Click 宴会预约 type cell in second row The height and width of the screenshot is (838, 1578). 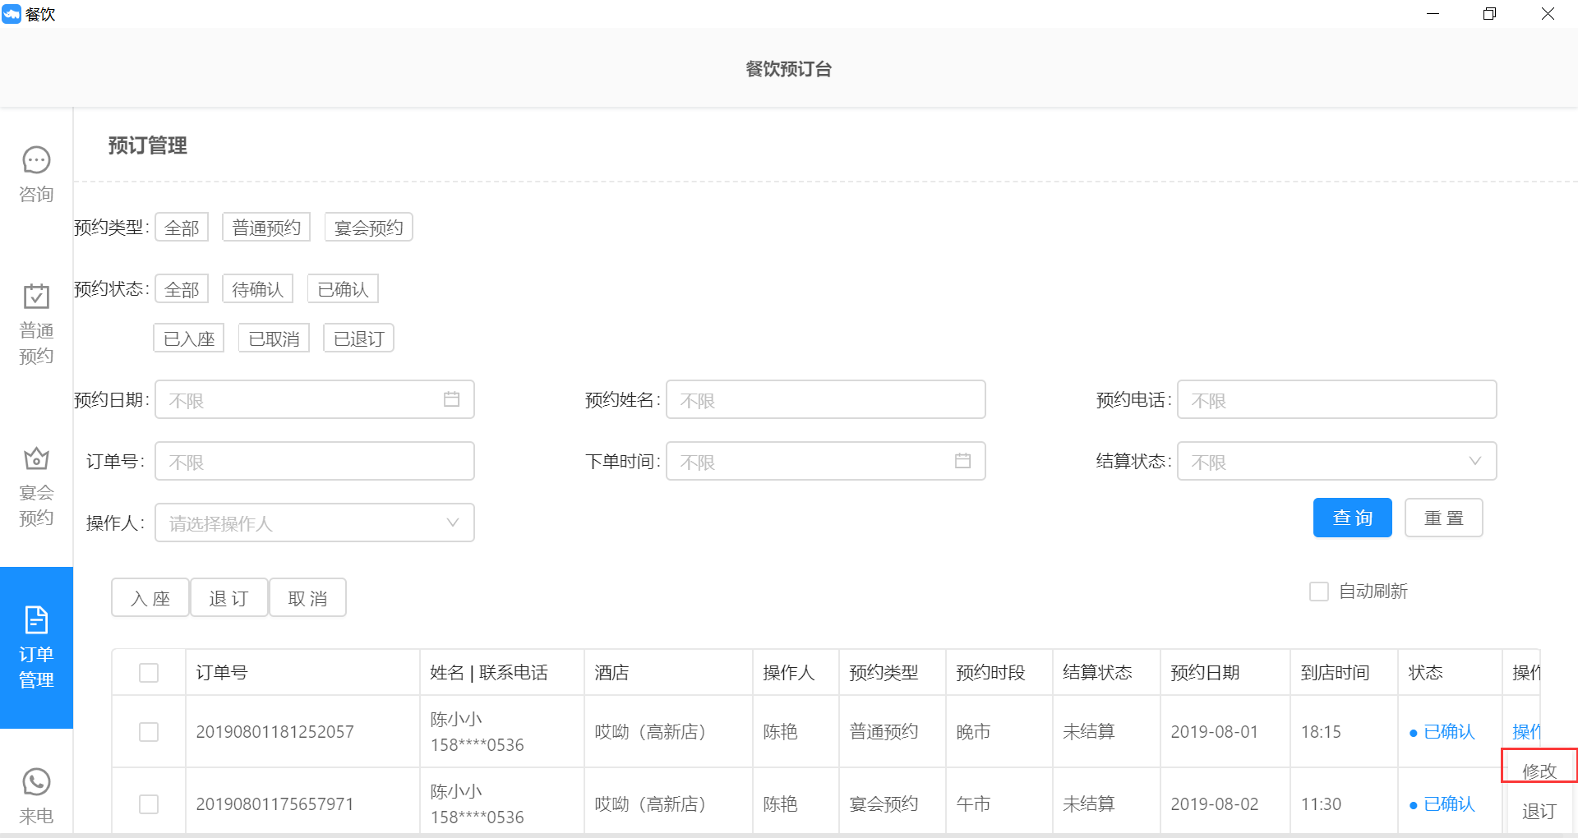point(884,804)
